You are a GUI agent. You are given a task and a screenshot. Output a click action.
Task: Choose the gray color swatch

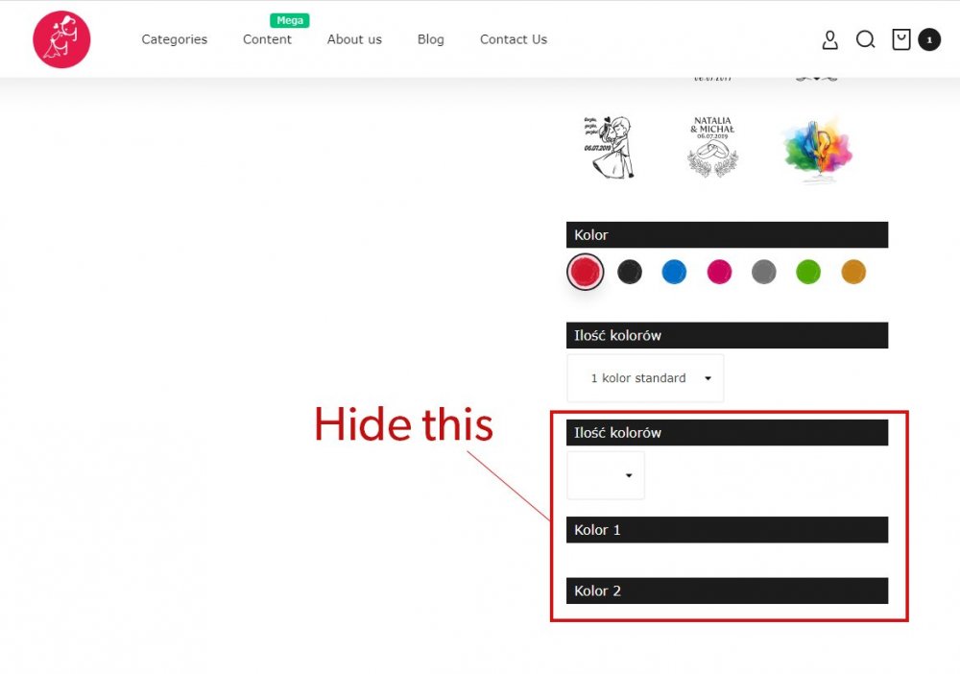[x=763, y=272]
